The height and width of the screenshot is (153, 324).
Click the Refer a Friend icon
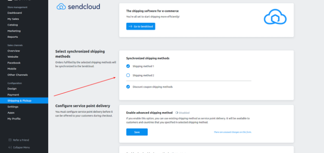click(10, 140)
